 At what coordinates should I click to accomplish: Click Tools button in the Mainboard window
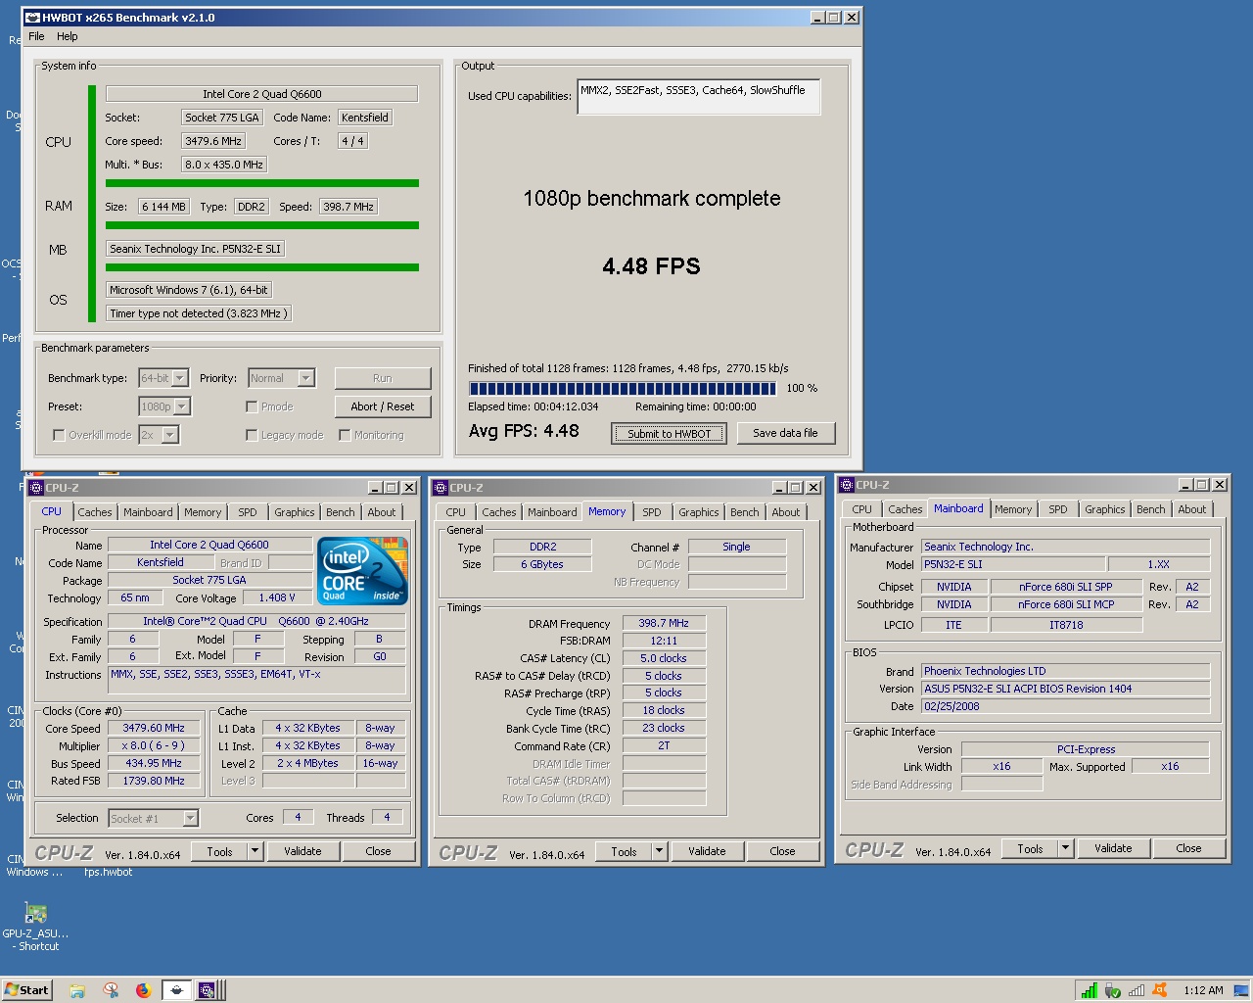(1030, 848)
